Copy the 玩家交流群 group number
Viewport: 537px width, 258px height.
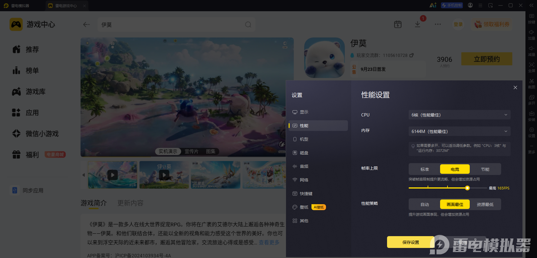[x=412, y=55]
